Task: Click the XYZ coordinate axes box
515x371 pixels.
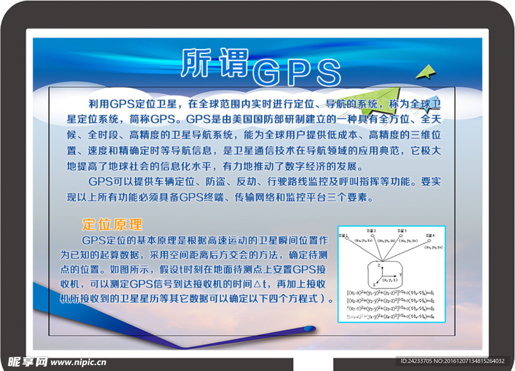Action: [385, 274]
